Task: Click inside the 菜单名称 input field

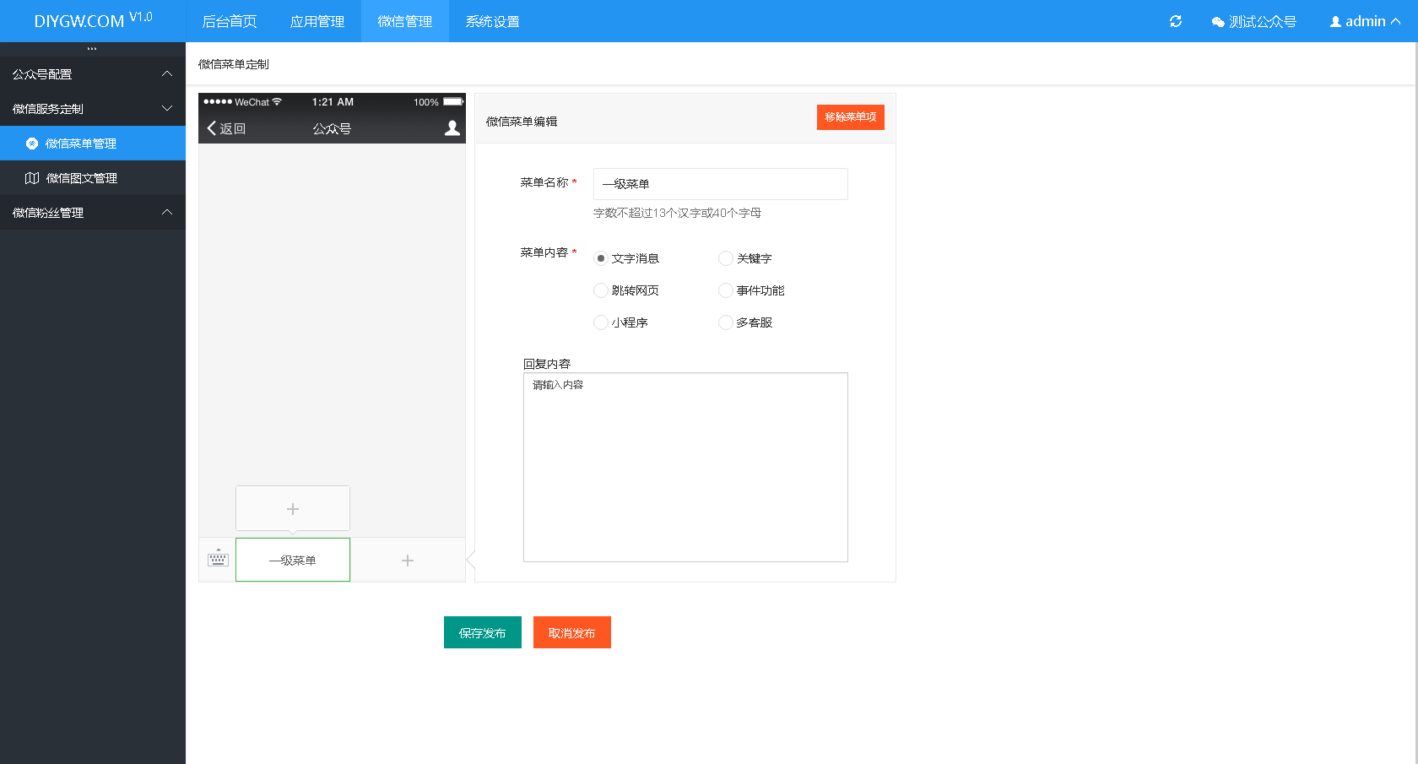Action: pos(719,183)
